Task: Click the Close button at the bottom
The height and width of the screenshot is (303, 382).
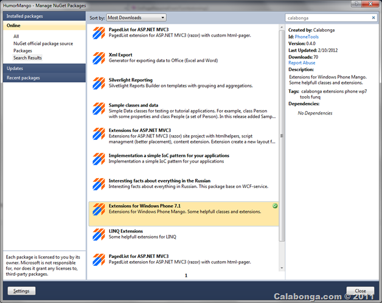Action: pyautogui.click(x=360, y=291)
